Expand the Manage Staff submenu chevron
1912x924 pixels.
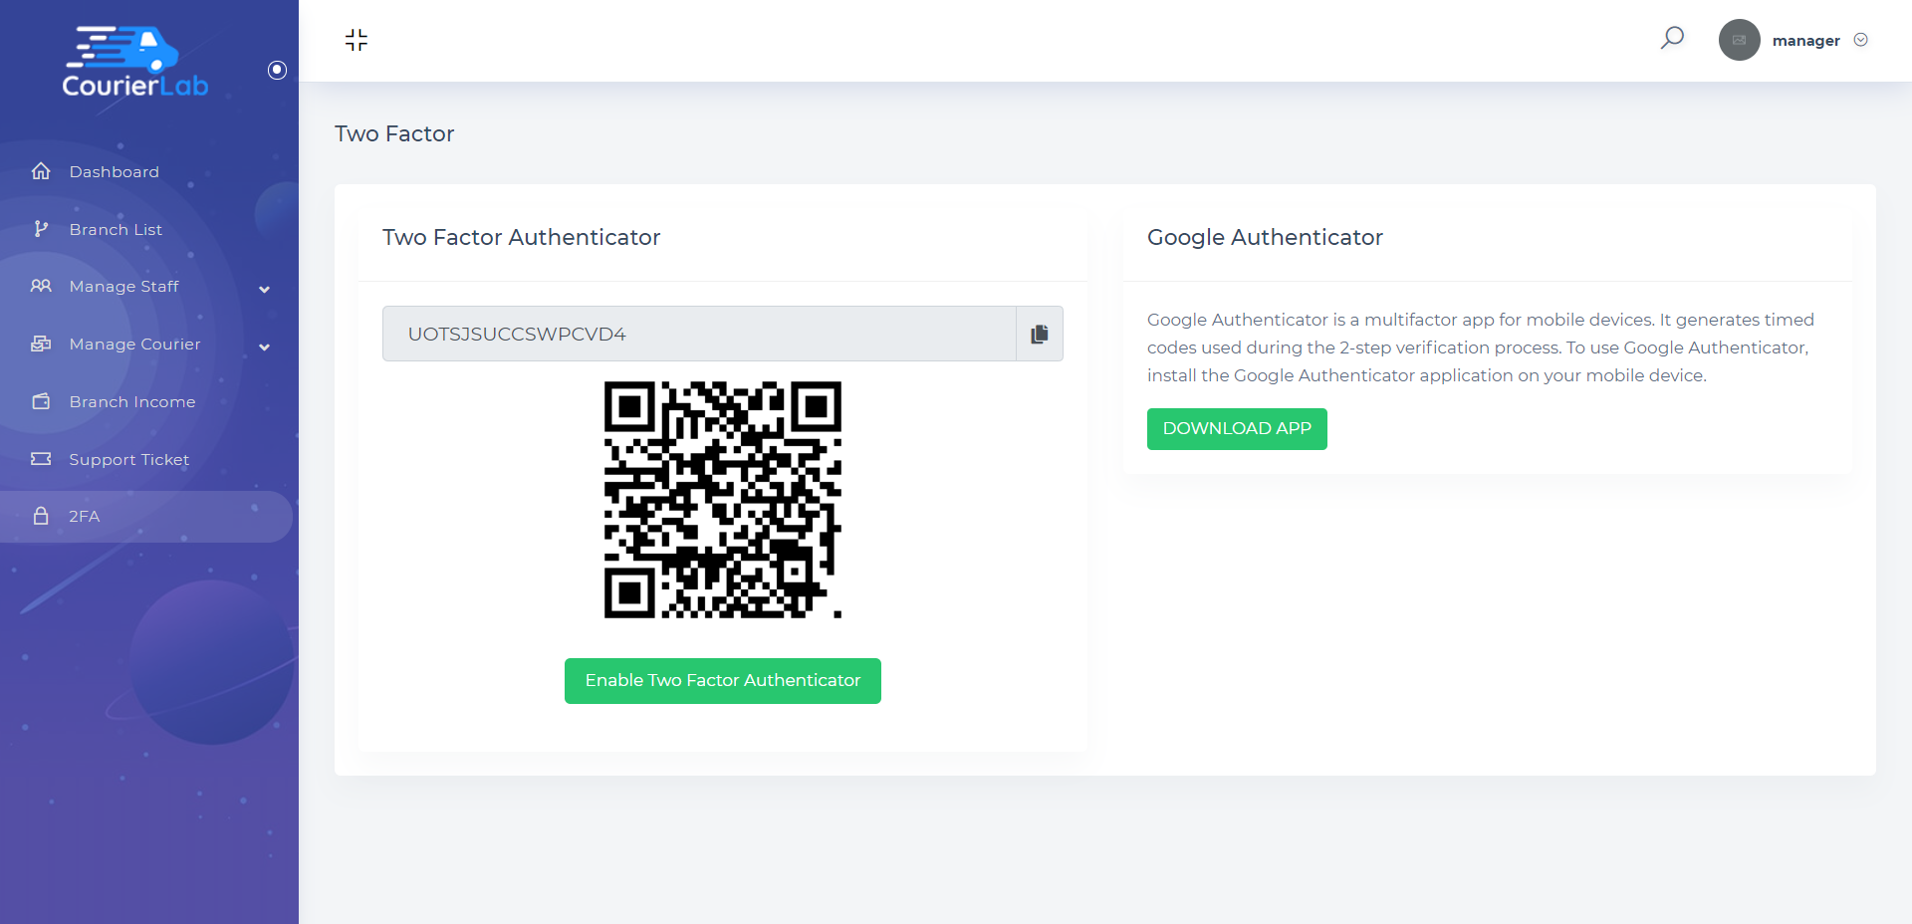(265, 289)
